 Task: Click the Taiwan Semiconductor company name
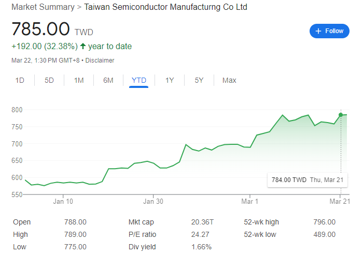[165, 7]
